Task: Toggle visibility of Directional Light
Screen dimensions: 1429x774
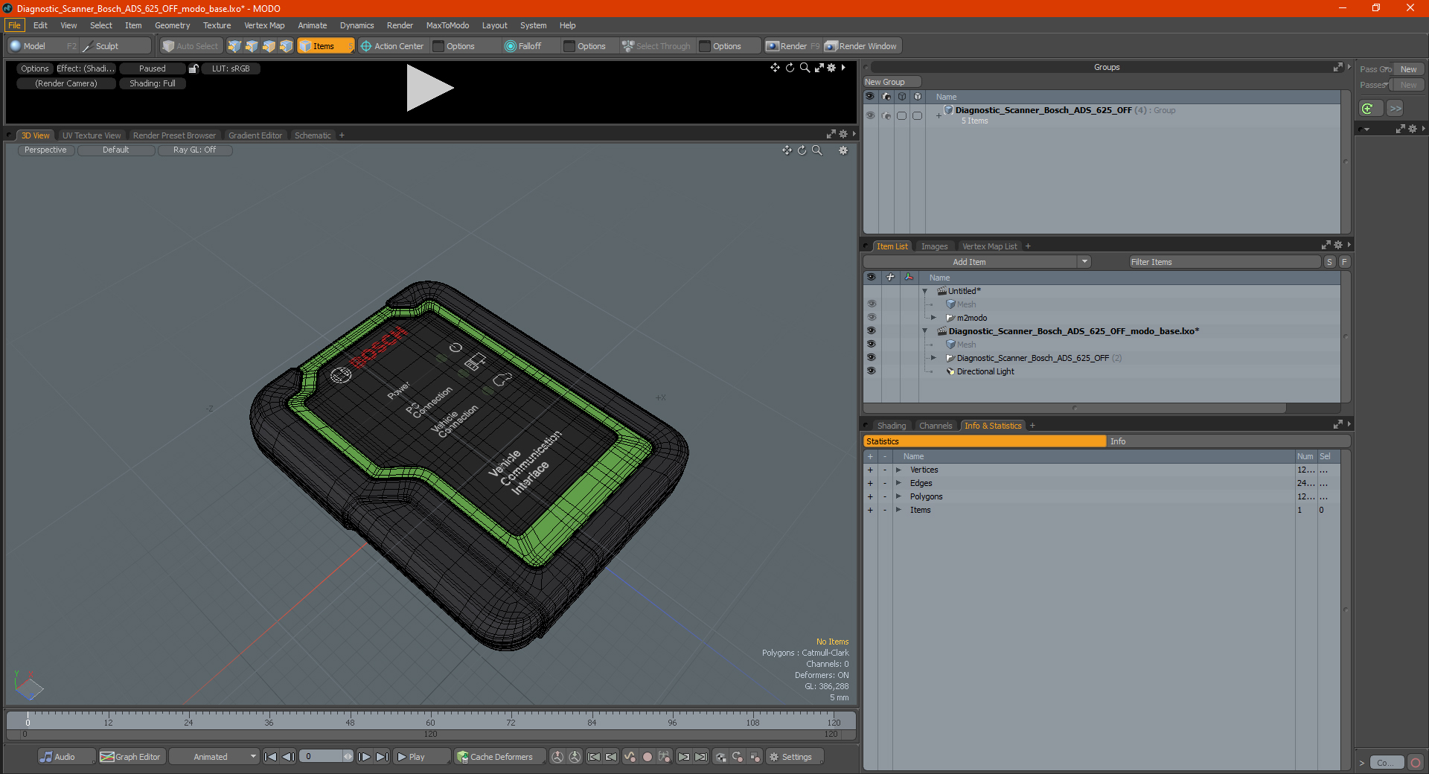Action: pyautogui.click(x=871, y=371)
